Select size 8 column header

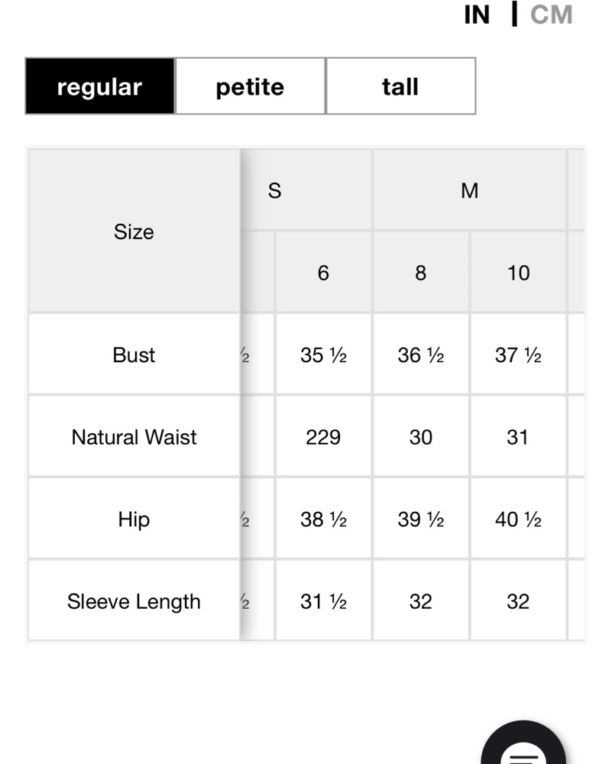421,273
